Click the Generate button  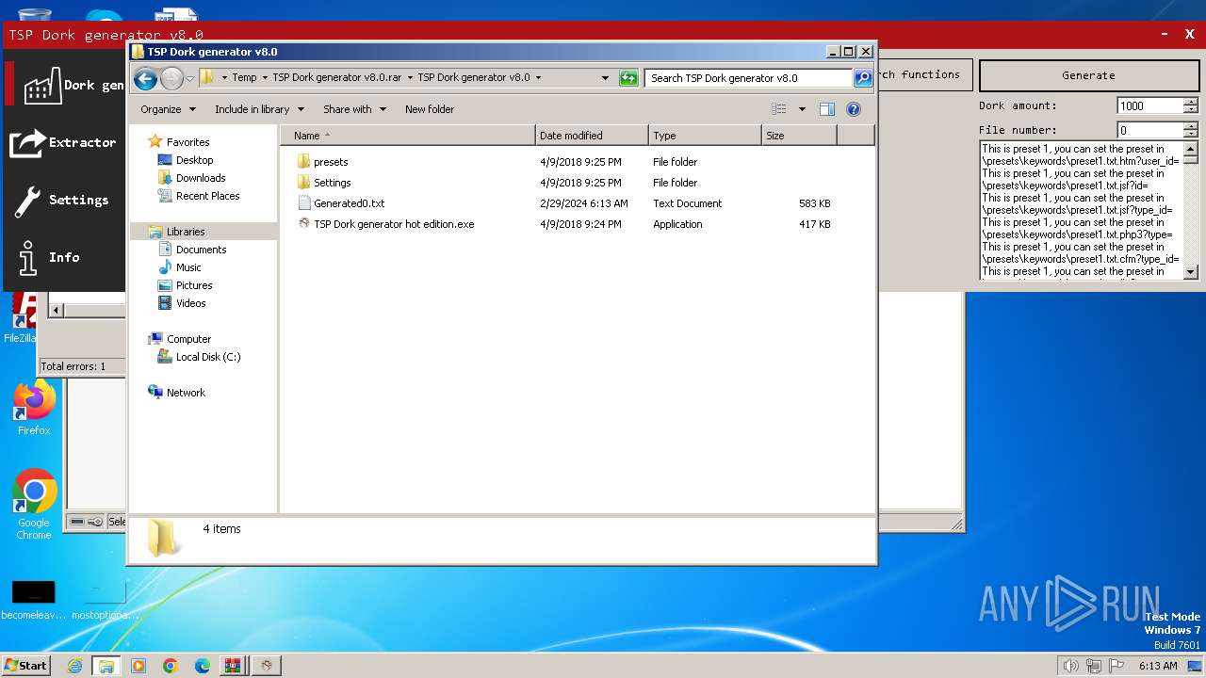tap(1088, 75)
